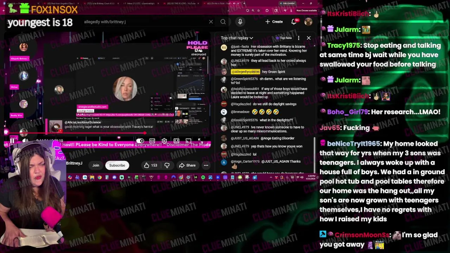Toggle closed captions CC button
Viewport: 450px width, 253px height.
(152, 141)
